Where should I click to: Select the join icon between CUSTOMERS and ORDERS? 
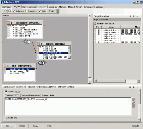coord(27,42)
